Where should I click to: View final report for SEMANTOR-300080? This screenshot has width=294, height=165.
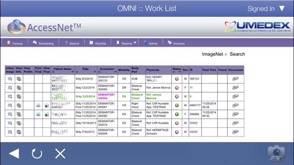tap(47, 115)
